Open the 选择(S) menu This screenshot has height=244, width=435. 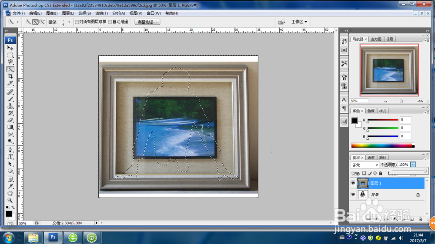(85, 13)
